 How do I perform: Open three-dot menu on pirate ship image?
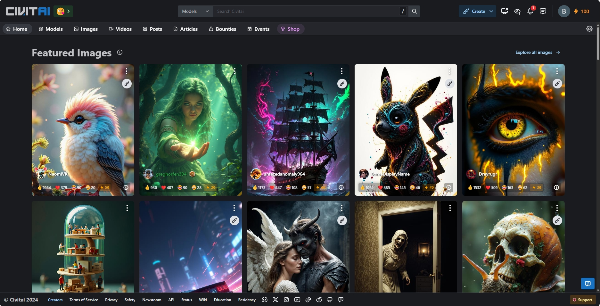pos(342,71)
